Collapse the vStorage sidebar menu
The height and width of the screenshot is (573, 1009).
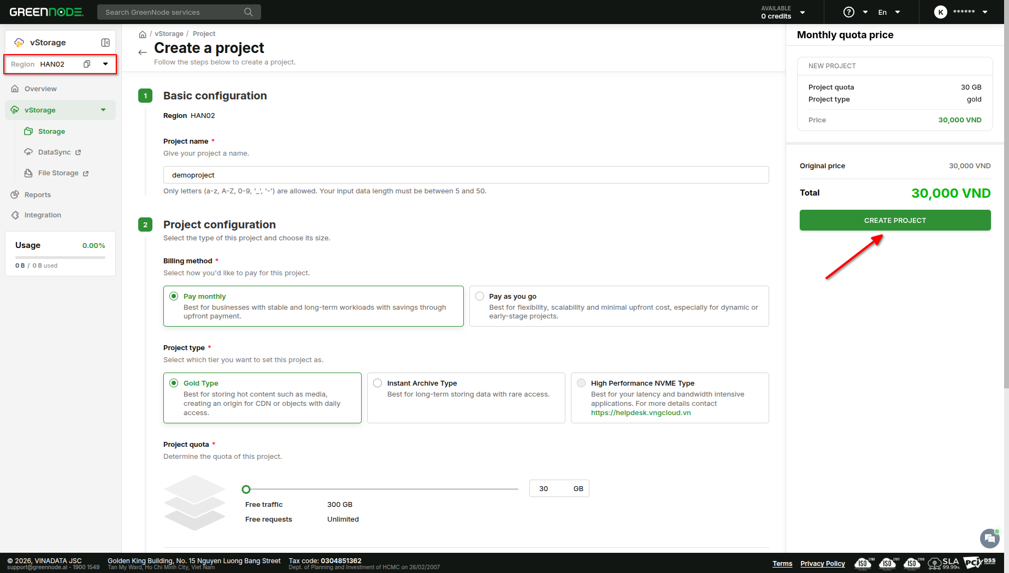[103, 110]
